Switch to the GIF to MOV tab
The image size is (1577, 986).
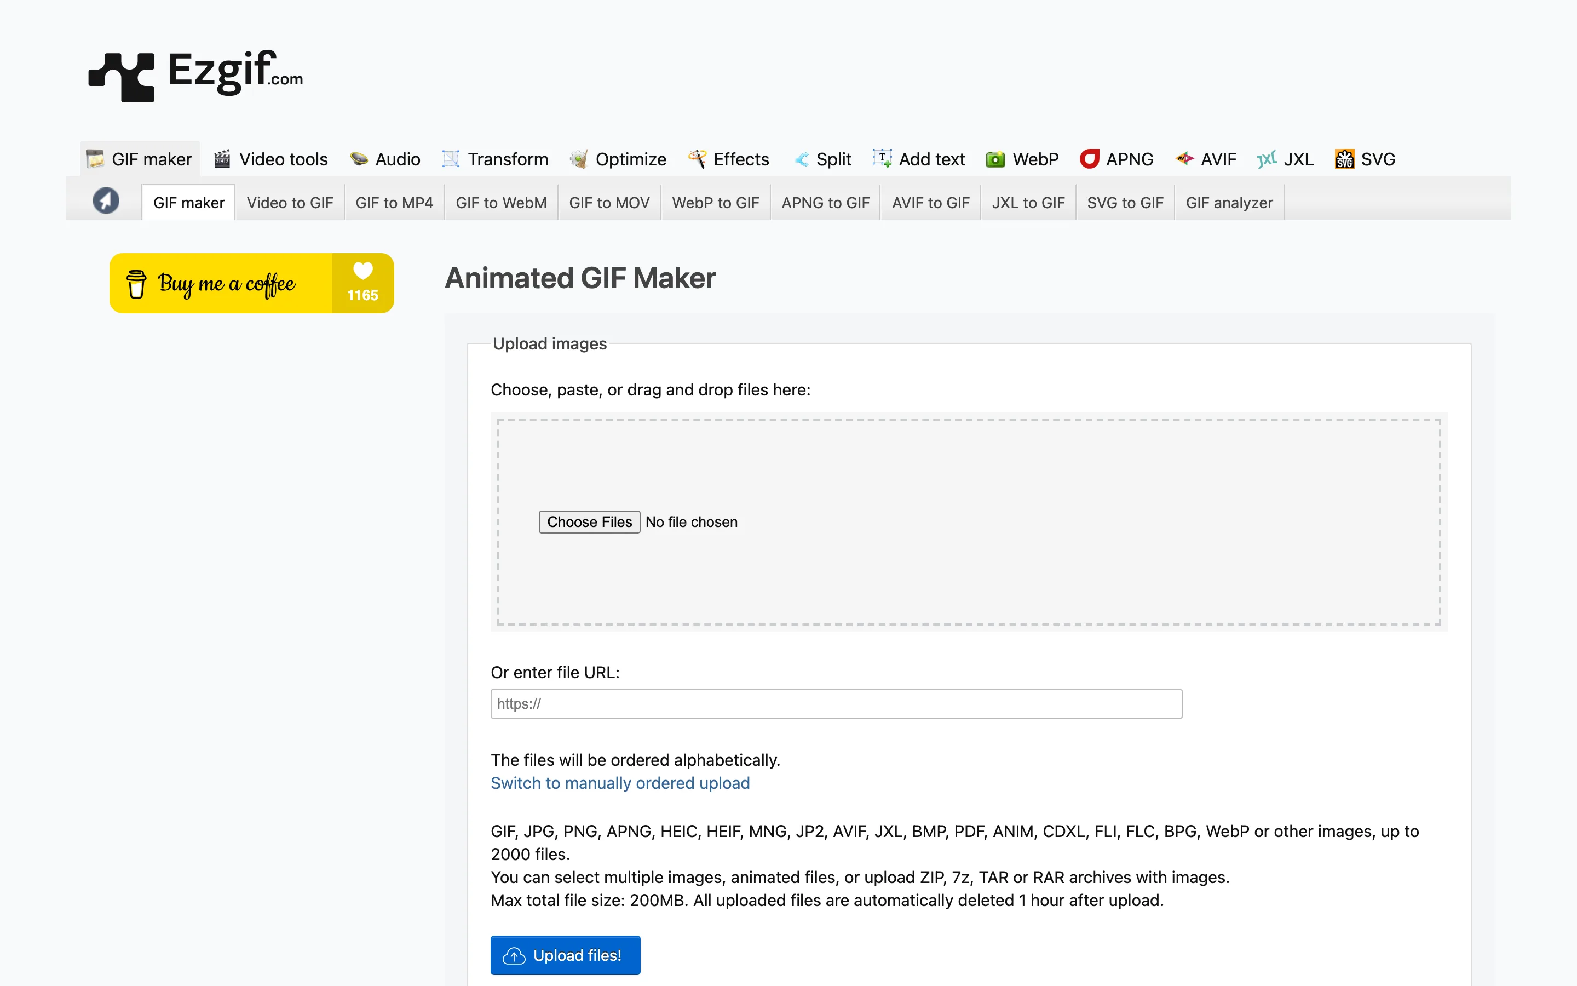coord(609,203)
